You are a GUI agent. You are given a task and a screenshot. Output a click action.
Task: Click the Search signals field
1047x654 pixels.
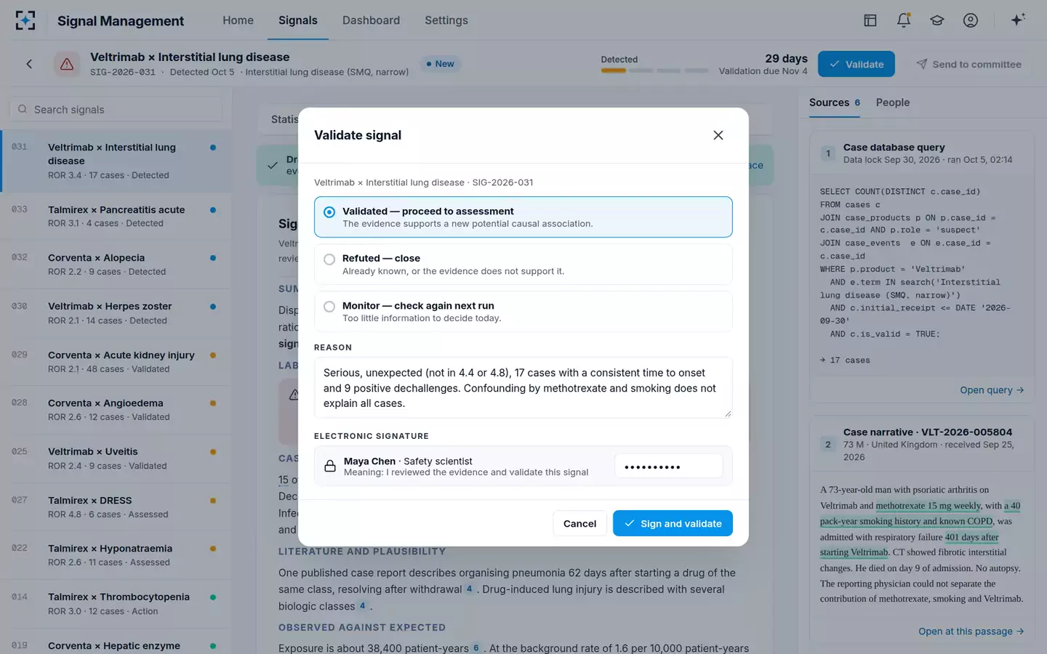[116, 109]
